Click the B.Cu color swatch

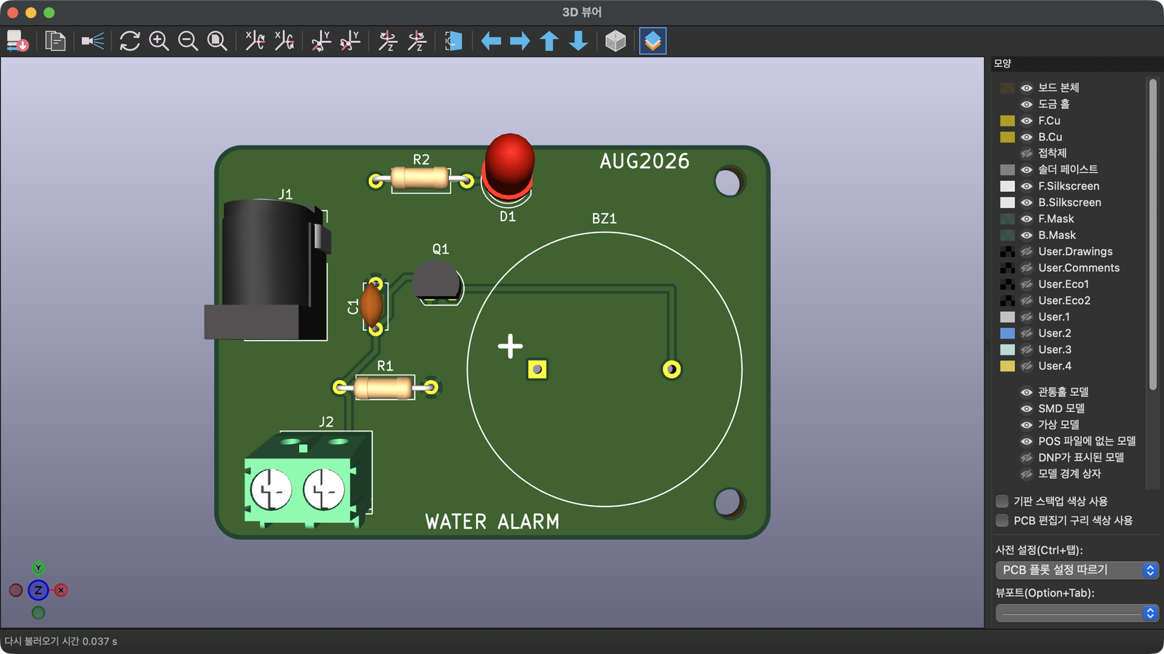coord(1008,137)
